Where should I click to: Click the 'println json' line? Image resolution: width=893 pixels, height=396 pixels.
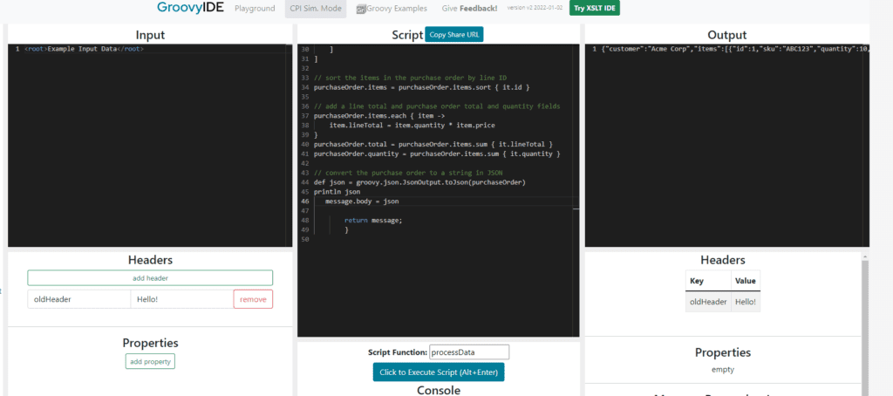tap(337, 191)
